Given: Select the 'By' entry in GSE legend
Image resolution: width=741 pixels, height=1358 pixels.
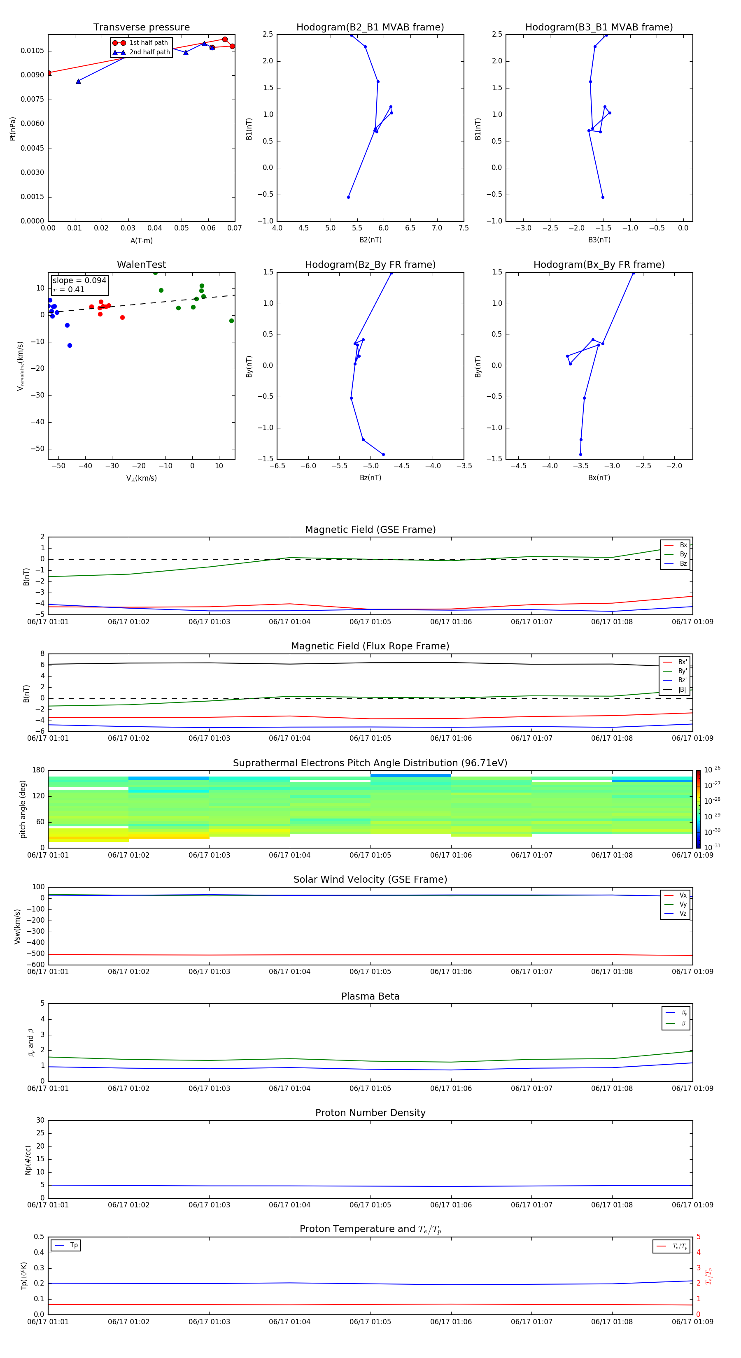Looking at the screenshot, I should 676,554.
